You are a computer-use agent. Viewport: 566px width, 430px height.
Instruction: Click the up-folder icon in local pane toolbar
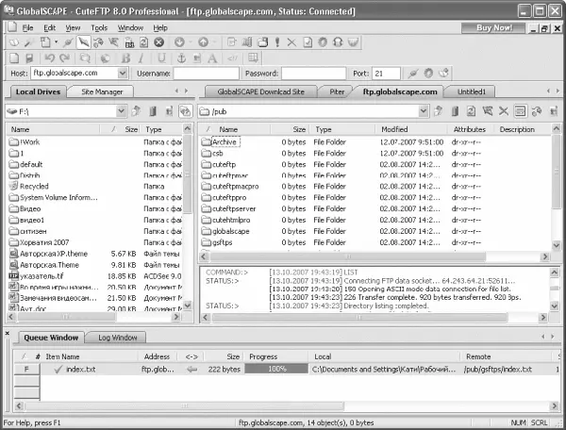(137, 111)
